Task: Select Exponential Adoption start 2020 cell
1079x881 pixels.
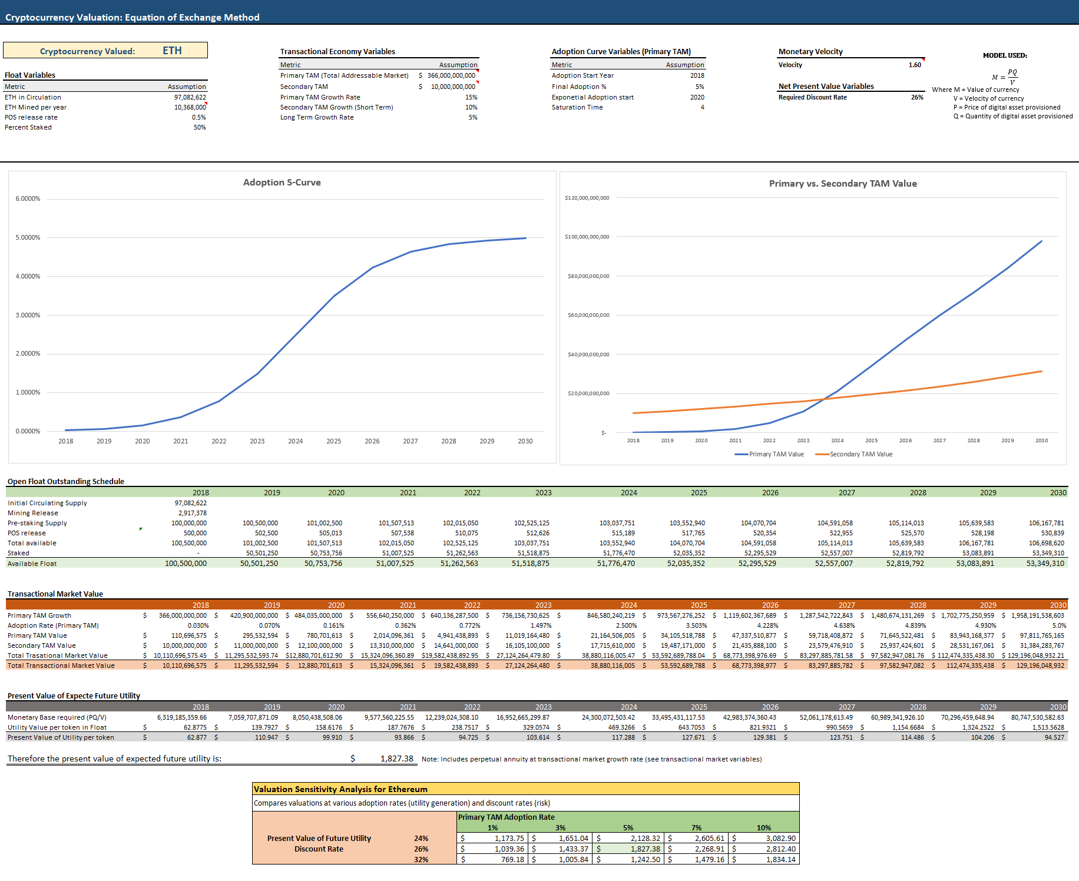Action: [x=697, y=97]
